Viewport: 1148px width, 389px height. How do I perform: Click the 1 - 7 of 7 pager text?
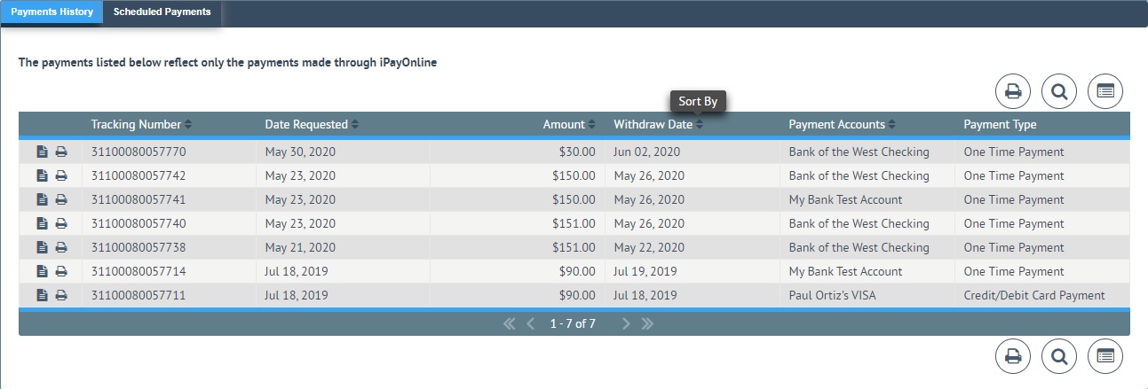click(573, 323)
